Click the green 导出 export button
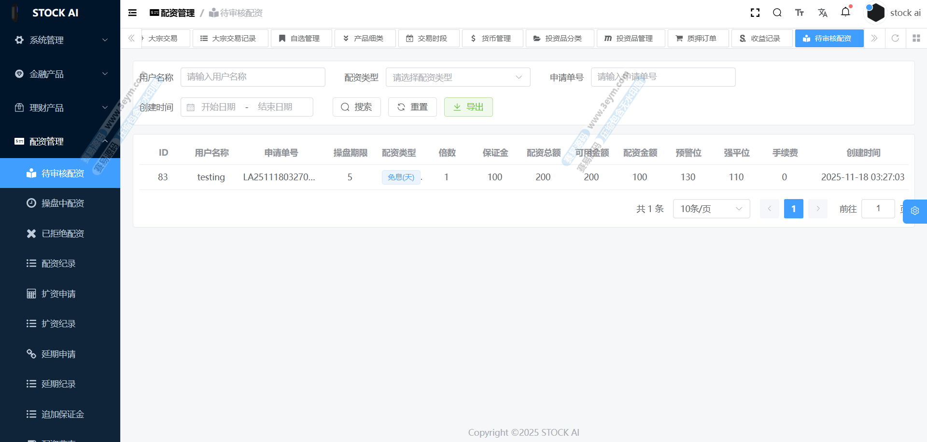The image size is (927, 442). point(468,107)
